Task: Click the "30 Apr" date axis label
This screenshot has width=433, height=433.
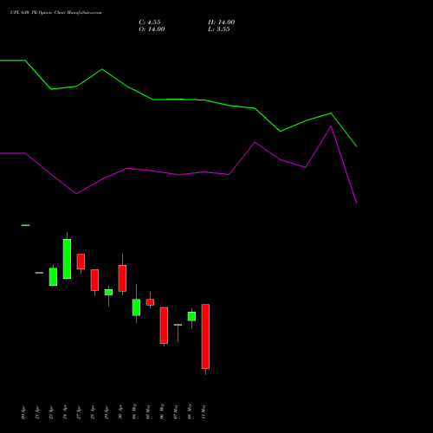Action: click(x=120, y=412)
